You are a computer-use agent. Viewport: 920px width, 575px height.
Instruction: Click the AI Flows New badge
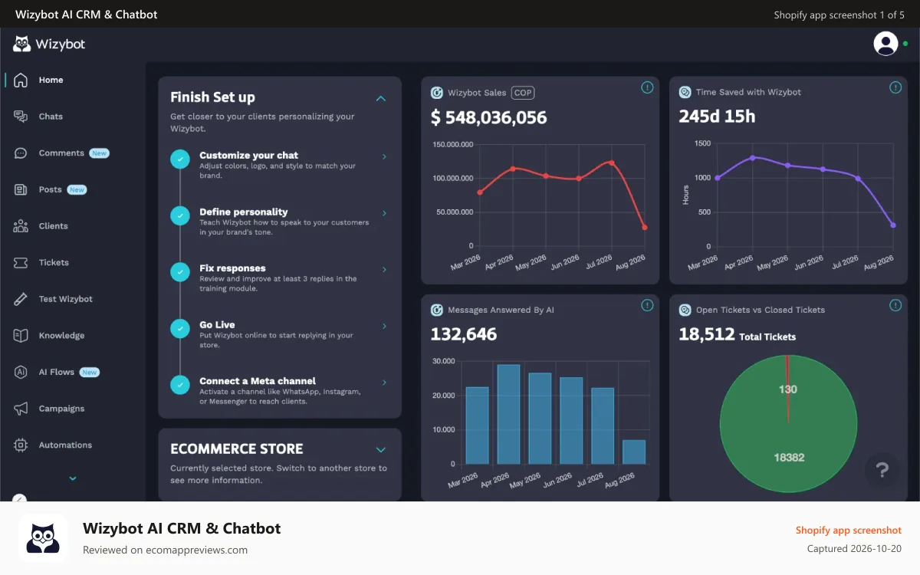(90, 373)
